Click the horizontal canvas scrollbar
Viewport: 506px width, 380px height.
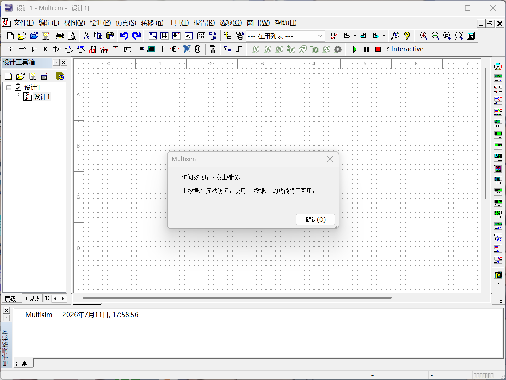(237, 297)
